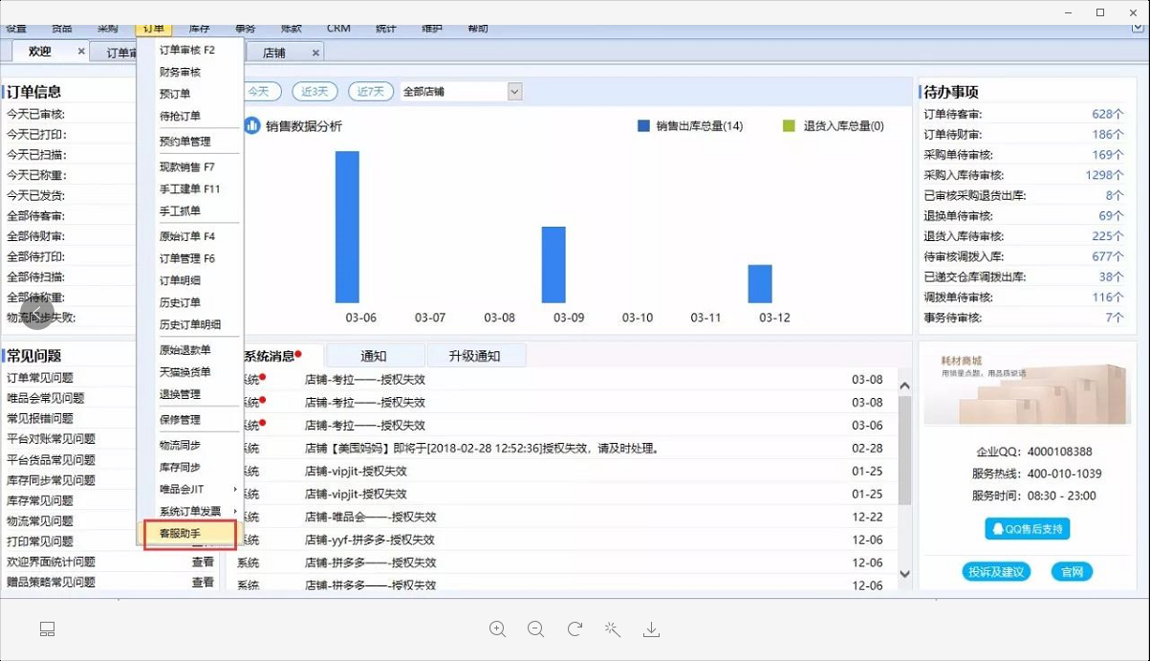Rotate the image with the rotate icon
Image resolution: width=1150 pixels, height=661 pixels.
pos(575,628)
